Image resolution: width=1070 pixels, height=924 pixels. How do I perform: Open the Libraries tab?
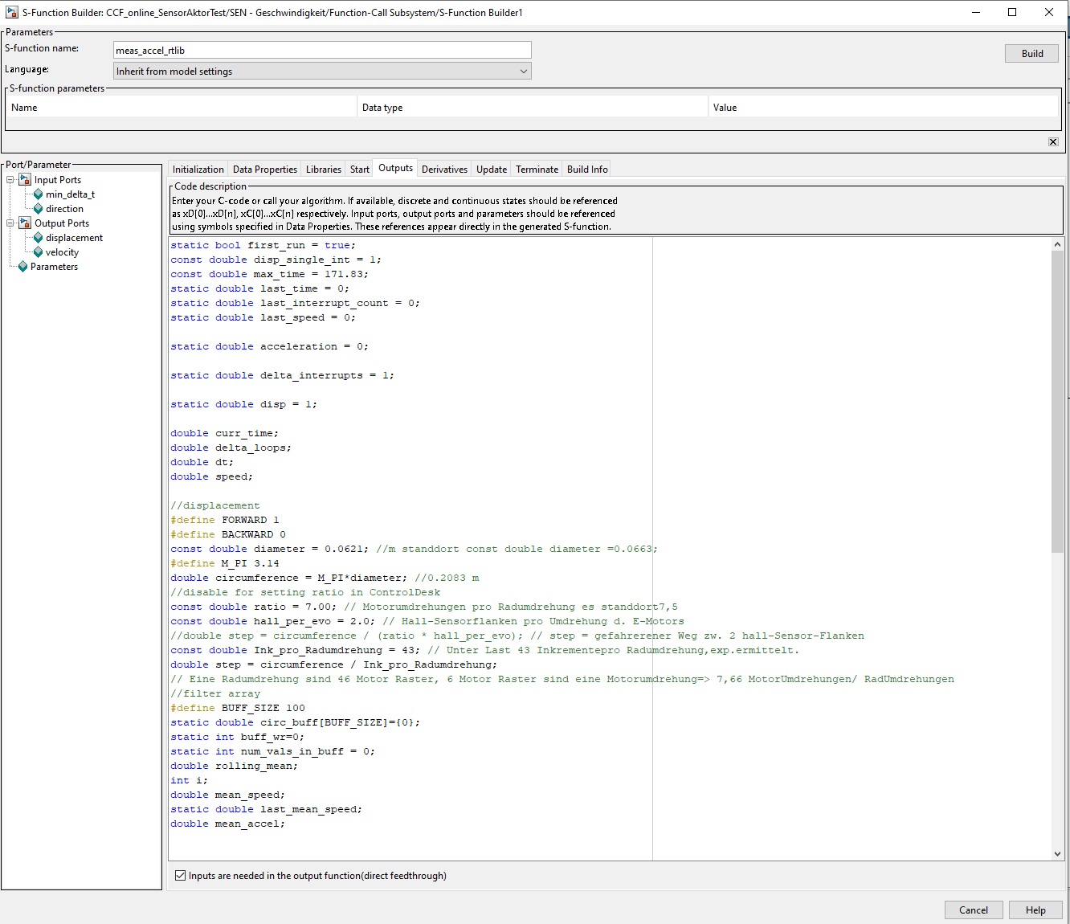(x=323, y=170)
